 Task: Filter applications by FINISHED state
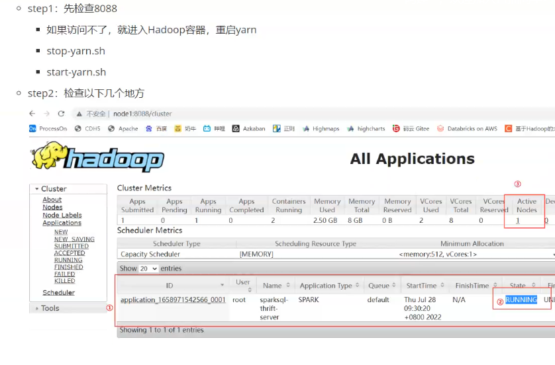69,267
